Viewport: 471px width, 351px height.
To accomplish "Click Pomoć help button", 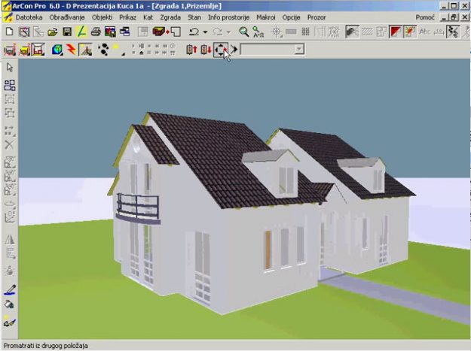I will tap(425, 16).
